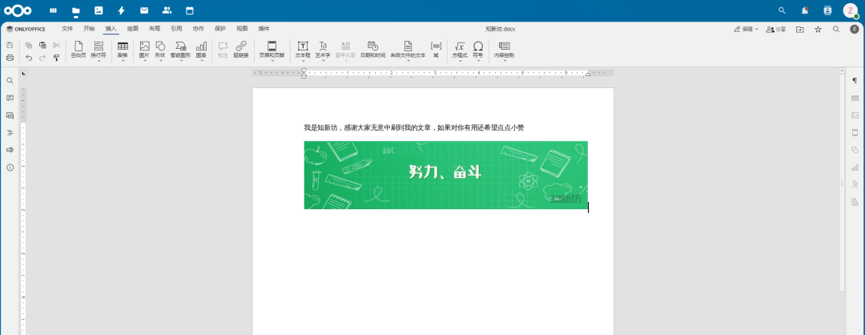Switch to the 开始 Home tab
Viewport: 865px width, 335px height.
[90, 29]
